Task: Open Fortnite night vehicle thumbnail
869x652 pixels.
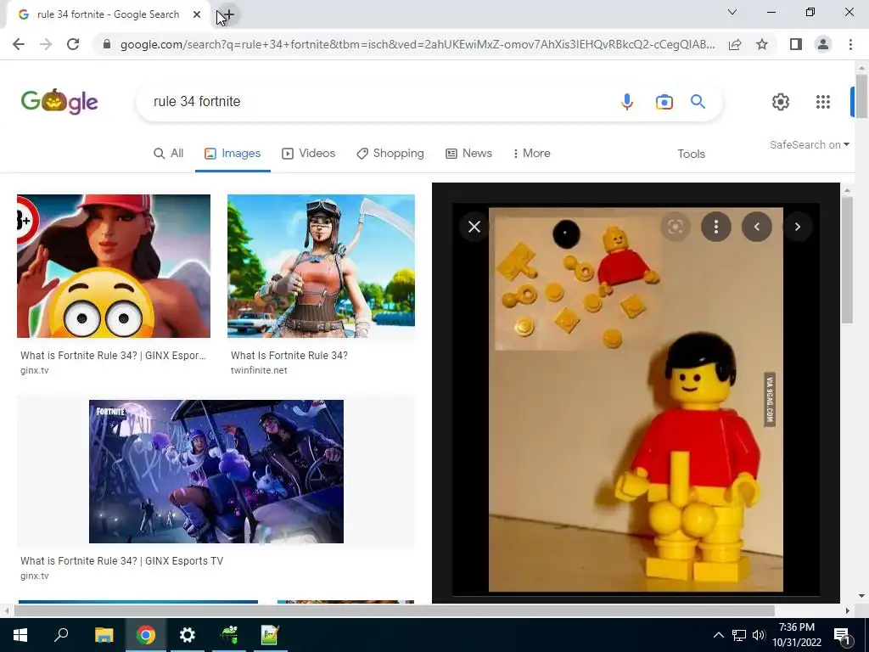Action: 216,471
